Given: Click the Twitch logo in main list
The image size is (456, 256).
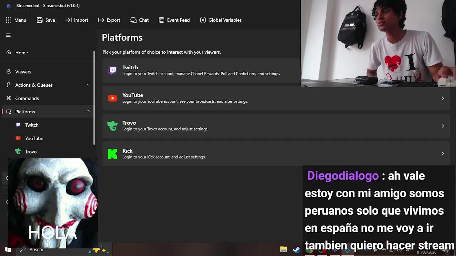Looking at the screenshot, I should (x=113, y=70).
